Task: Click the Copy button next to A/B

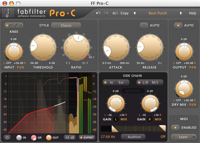Action: tap(124, 13)
